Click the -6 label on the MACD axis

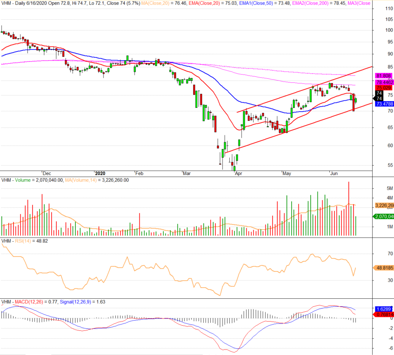click(391, 348)
